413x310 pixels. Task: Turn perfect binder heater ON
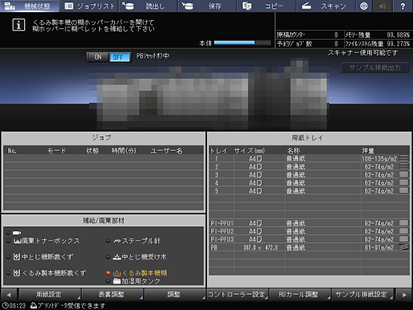coord(97,57)
